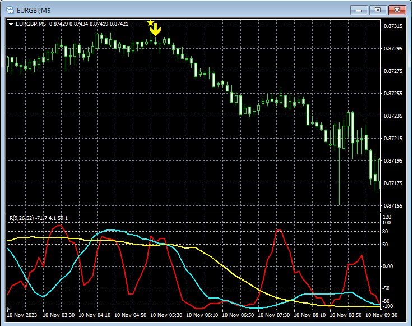Click the 10 Nov 03:30 time label
The image size is (413, 326).
pos(58,315)
